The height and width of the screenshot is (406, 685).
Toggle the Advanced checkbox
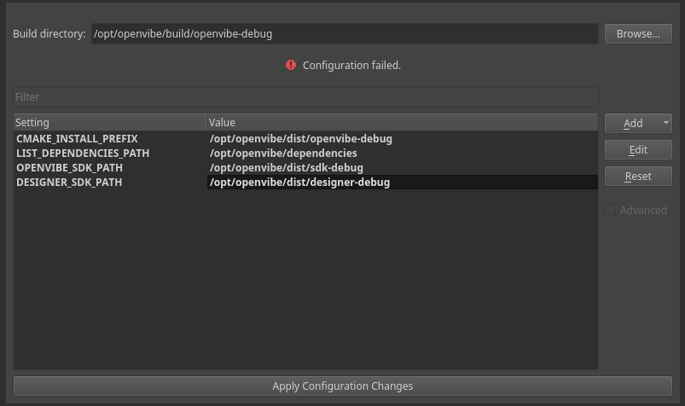pyautogui.click(x=610, y=210)
